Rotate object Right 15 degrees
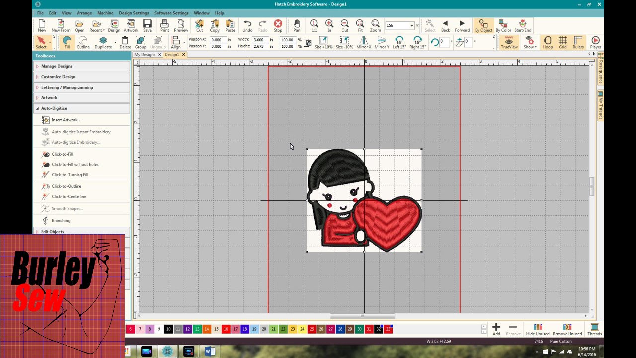Screen dimensions: 636x358 417,43
